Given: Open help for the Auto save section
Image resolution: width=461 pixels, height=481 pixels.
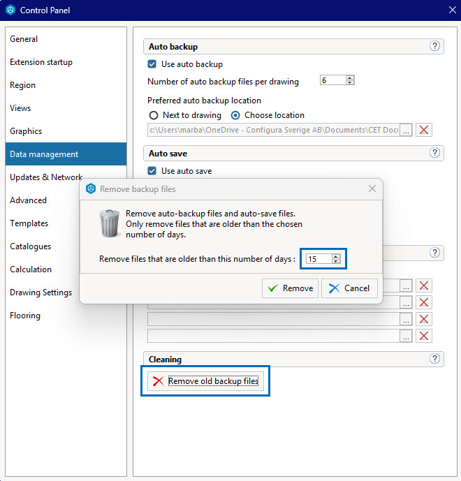Looking at the screenshot, I should [434, 153].
